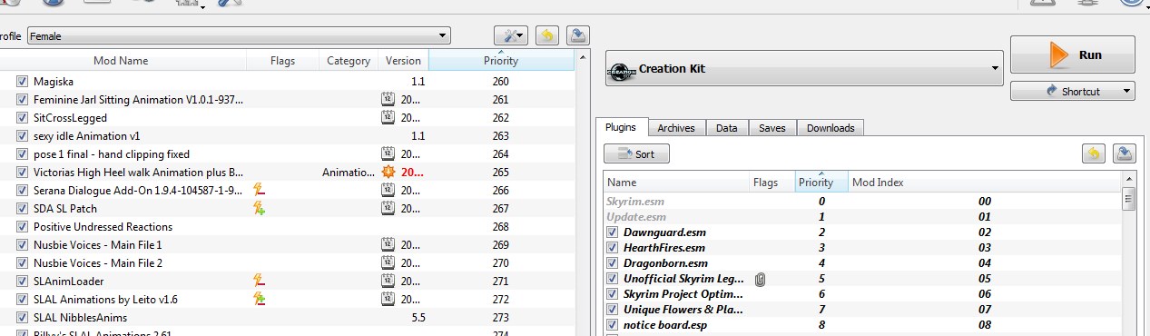The height and width of the screenshot is (336, 1150).
Task: Open the Data tab
Action: [x=726, y=128]
